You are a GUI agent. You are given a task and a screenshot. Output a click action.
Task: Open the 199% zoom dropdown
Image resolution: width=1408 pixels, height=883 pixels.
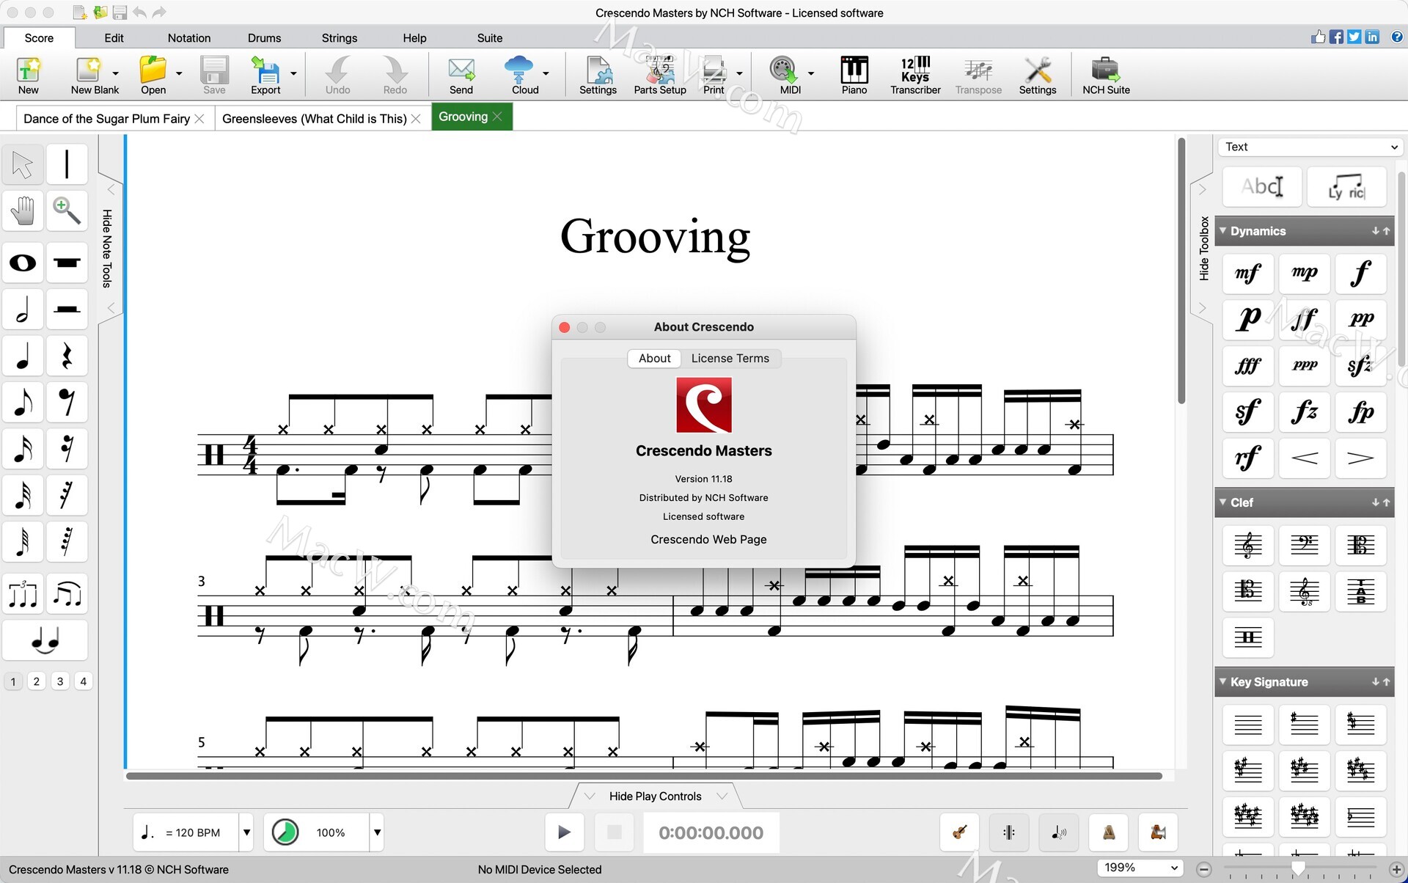click(x=1140, y=868)
